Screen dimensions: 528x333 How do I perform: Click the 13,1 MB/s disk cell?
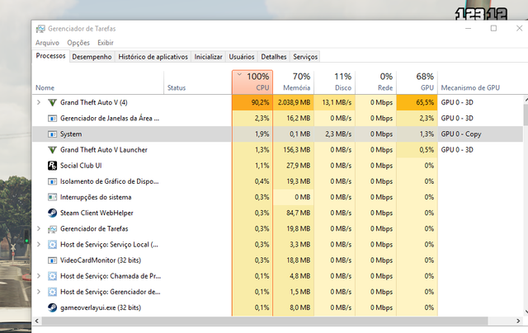(334, 102)
